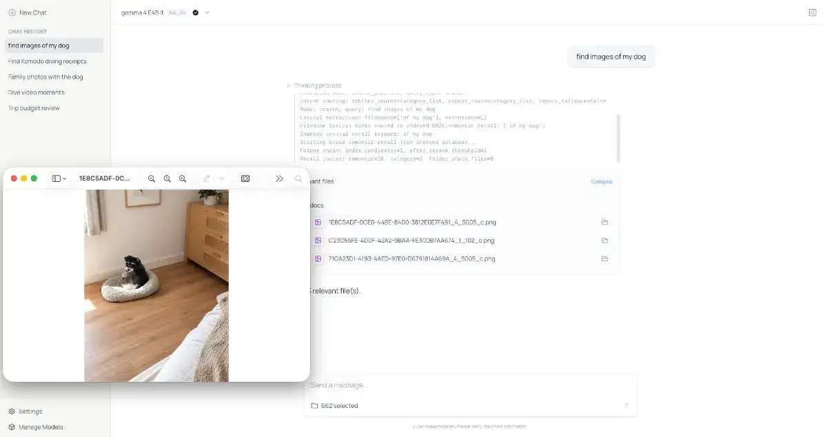
Task: Show more Preview toolbar items chevrons
Action: pyautogui.click(x=279, y=179)
